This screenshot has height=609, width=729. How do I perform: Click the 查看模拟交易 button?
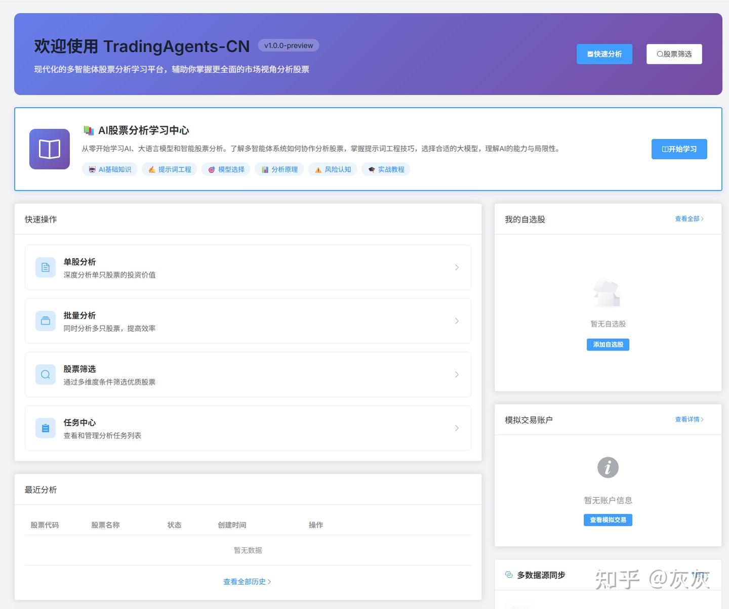point(607,519)
